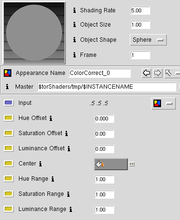
Task: Click the info icon beside Hue Offset
Action: pyautogui.click(x=51, y=118)
